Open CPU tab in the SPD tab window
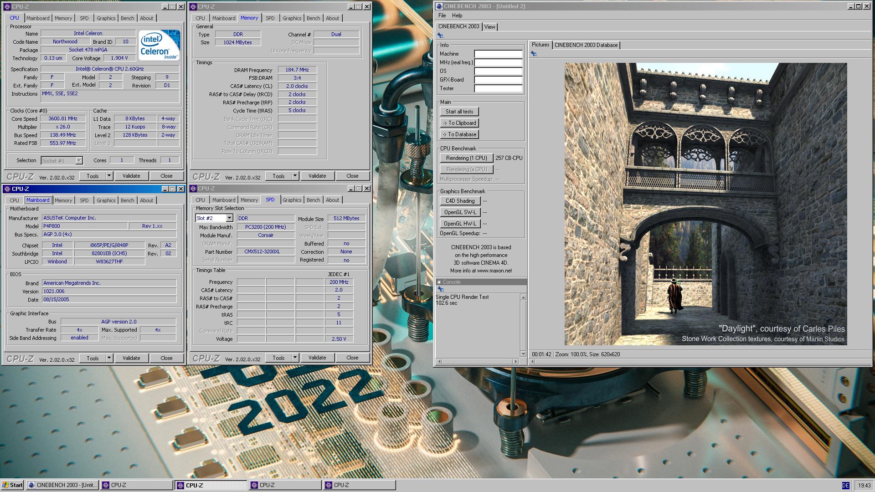875x492 pixels. pyautogui.click(x=201, y=200)
